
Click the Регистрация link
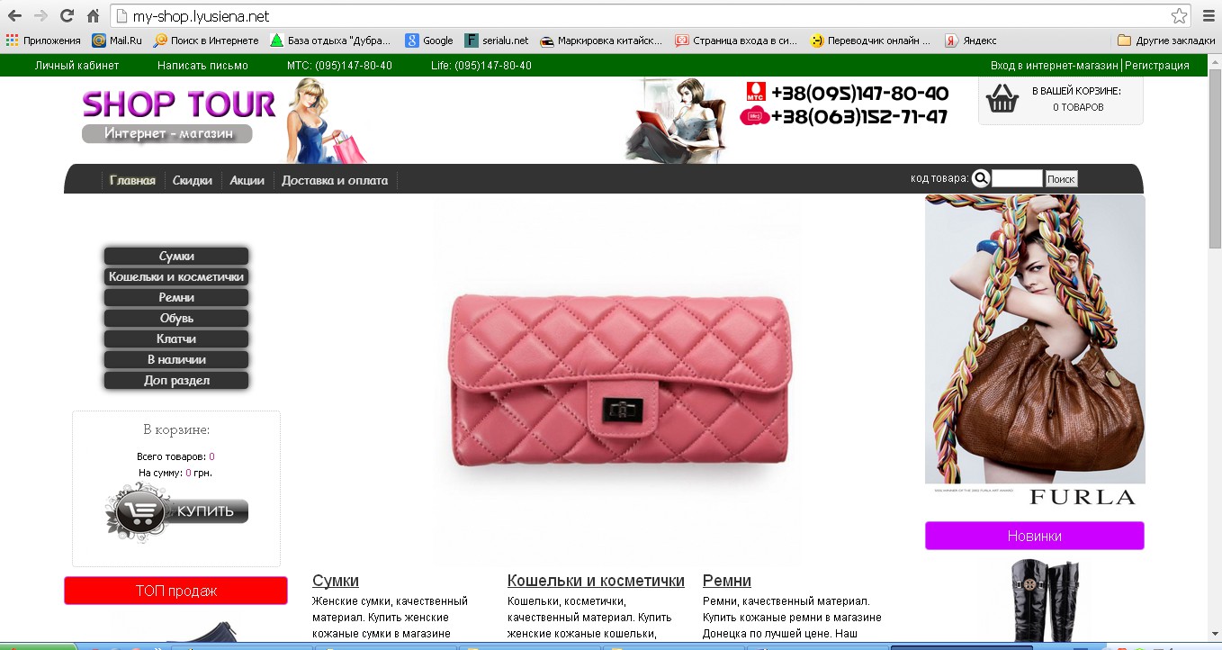coord(1157,66)
